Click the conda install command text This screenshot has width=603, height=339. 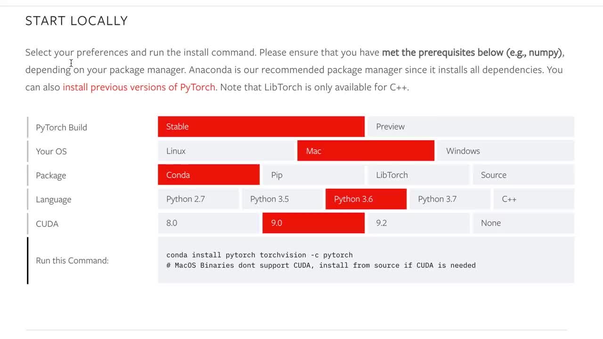[x=260, y=255]
